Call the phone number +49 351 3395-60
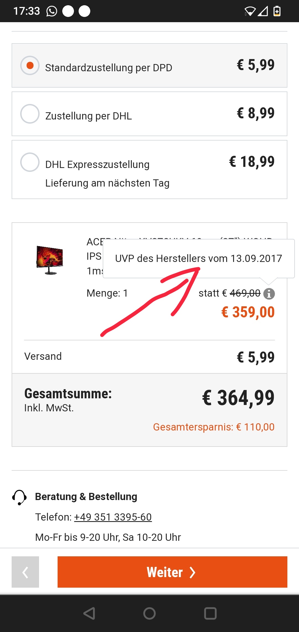Screen dimensions: 299x632 pyautogui.click(x=113, y=517)
